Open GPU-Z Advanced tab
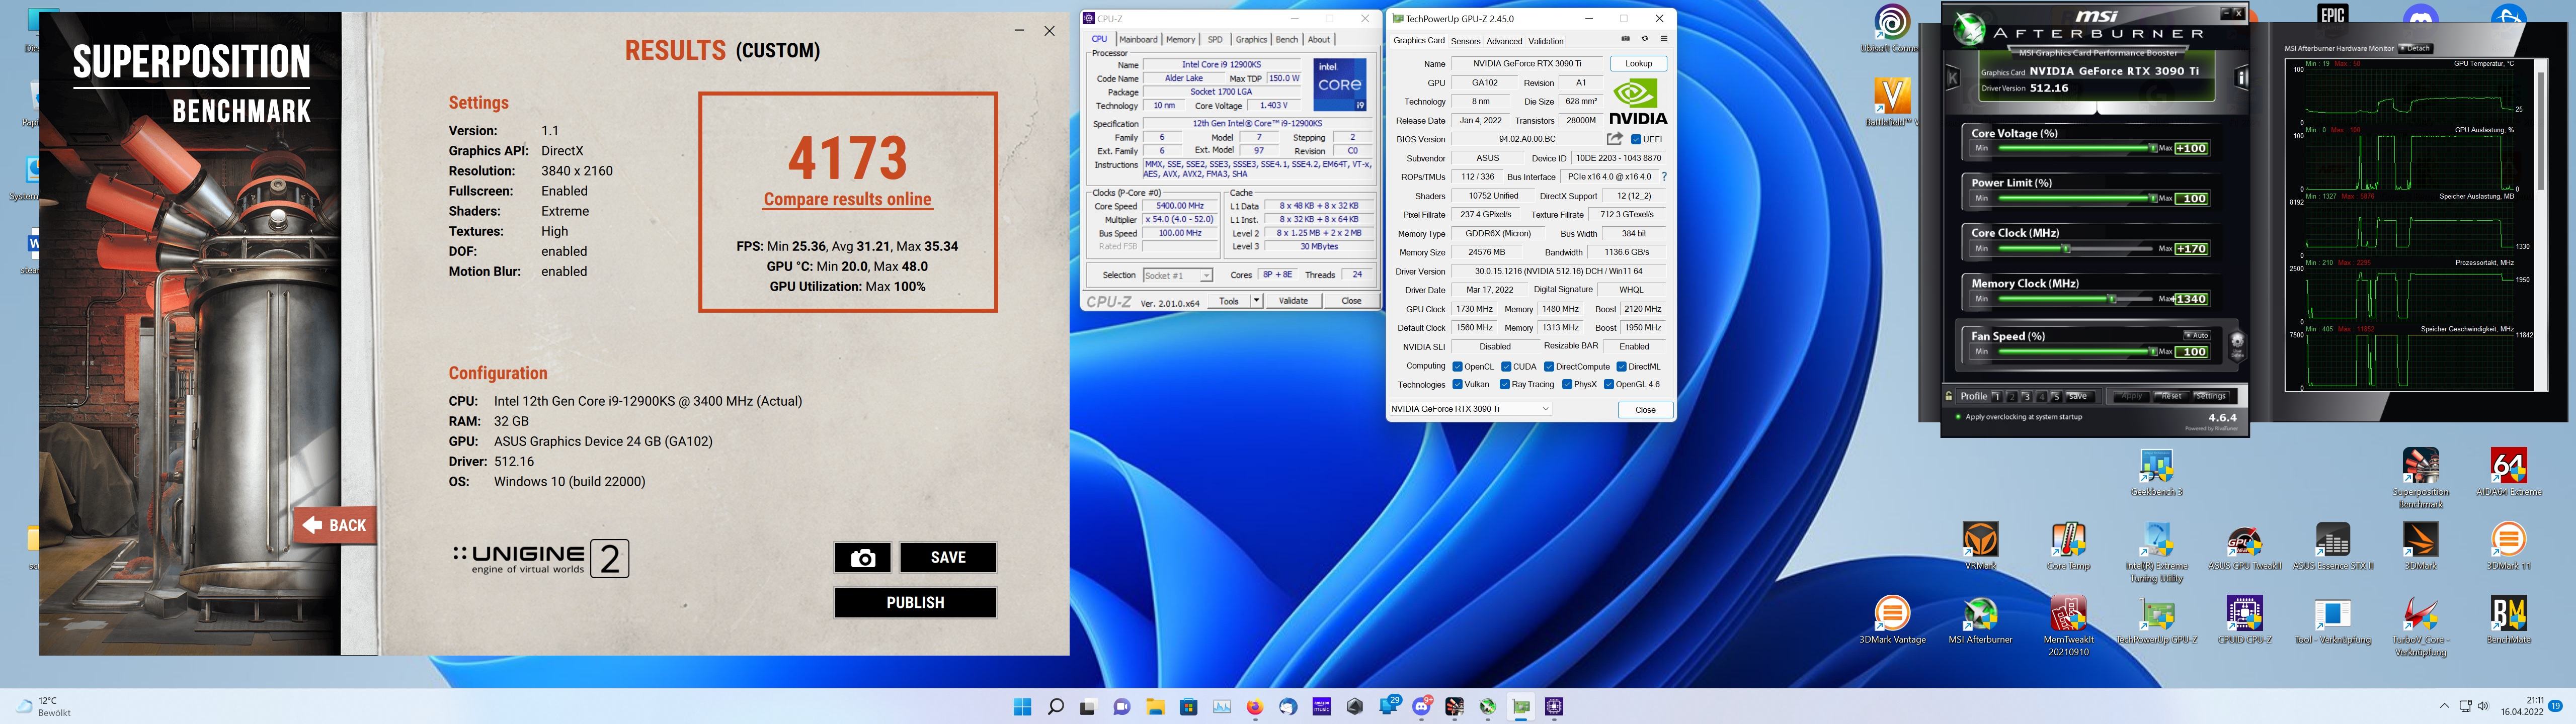The image size is (2576, 724). [1504, 41]
